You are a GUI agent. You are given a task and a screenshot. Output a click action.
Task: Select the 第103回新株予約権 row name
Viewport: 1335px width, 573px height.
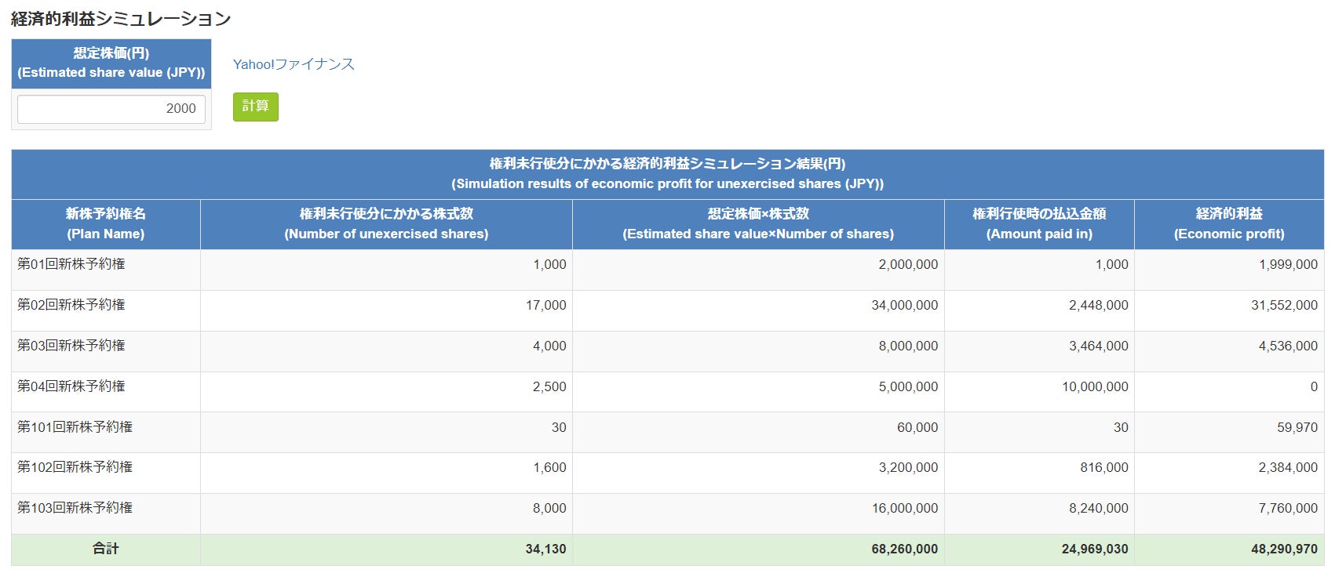click(75, 508)
